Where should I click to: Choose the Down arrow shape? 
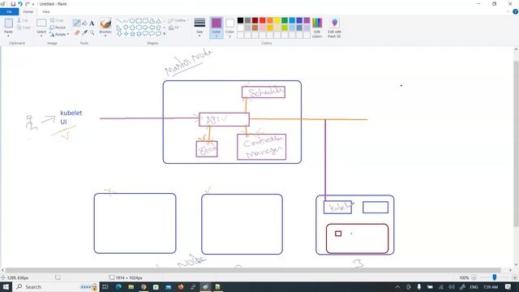[119, 34]
